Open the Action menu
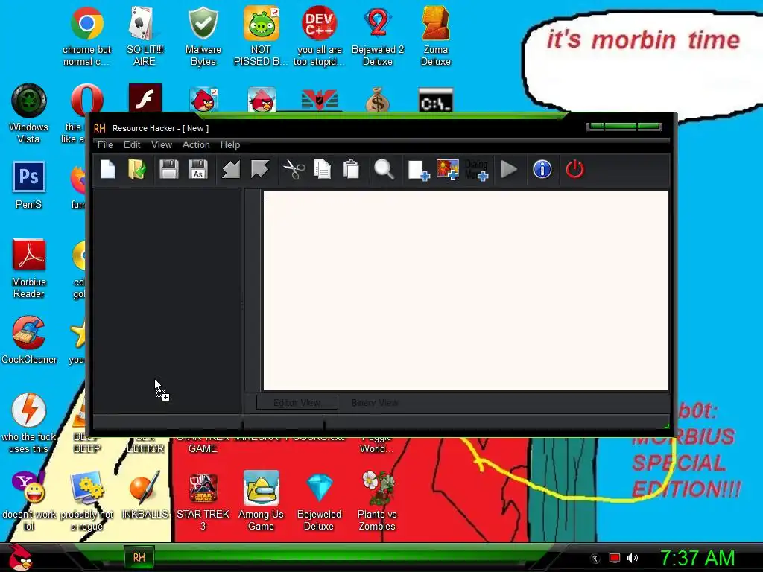 (196, 144)
